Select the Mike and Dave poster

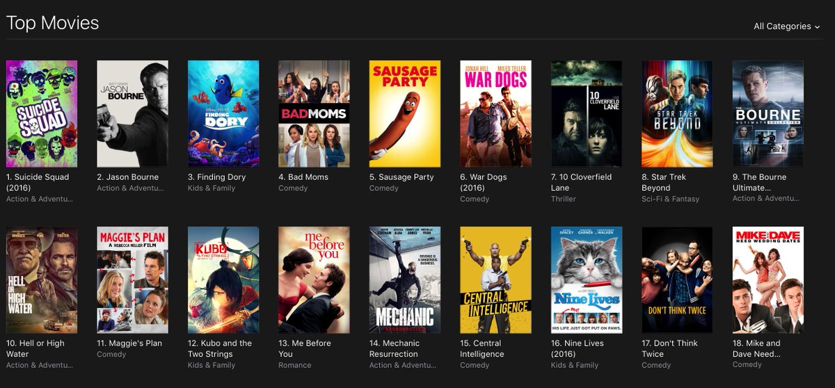click(x=768, y=280)
